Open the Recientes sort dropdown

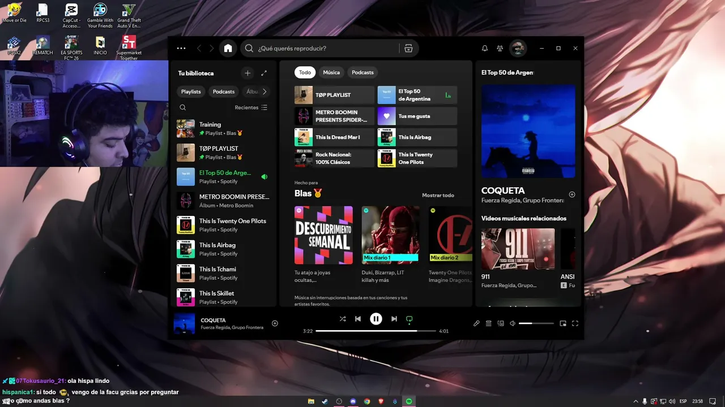251,107
